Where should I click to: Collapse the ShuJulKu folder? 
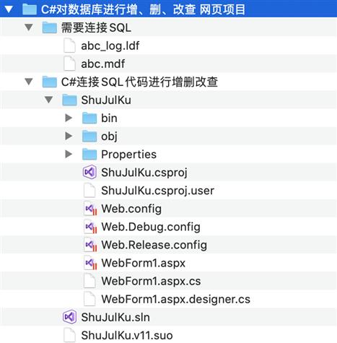pyautogui.click(x=49, y=100)
